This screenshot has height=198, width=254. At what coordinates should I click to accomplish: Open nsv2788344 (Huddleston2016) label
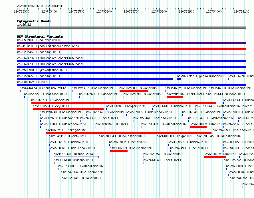218,106
